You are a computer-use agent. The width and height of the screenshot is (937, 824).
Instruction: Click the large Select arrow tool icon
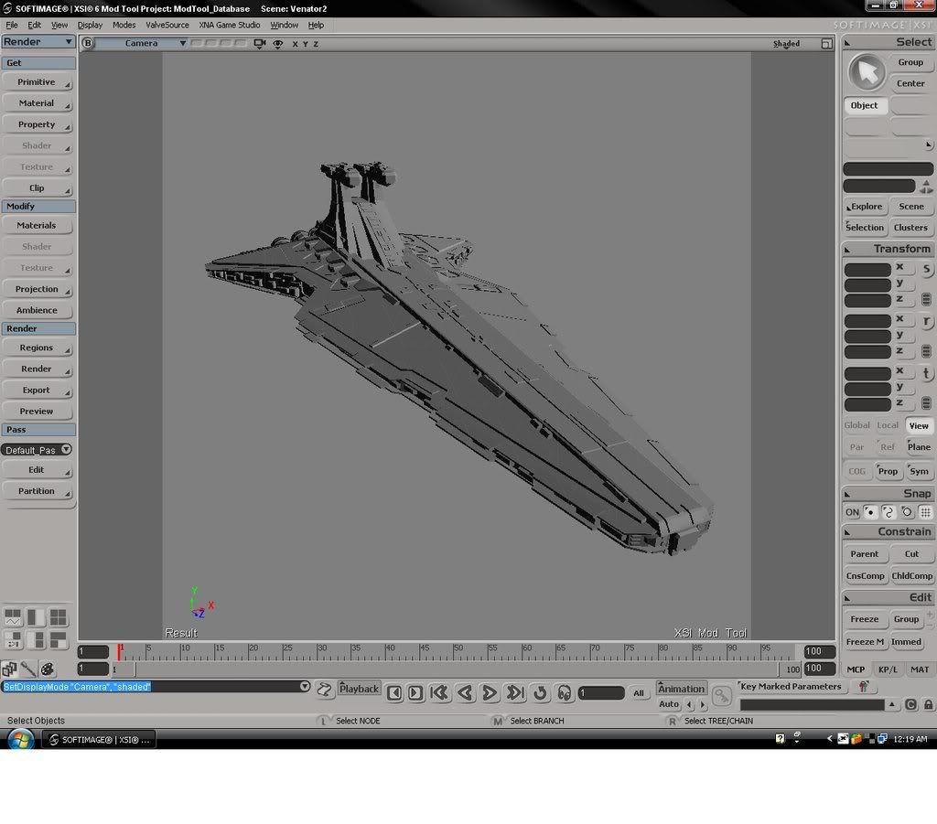[x=867, y=72]
